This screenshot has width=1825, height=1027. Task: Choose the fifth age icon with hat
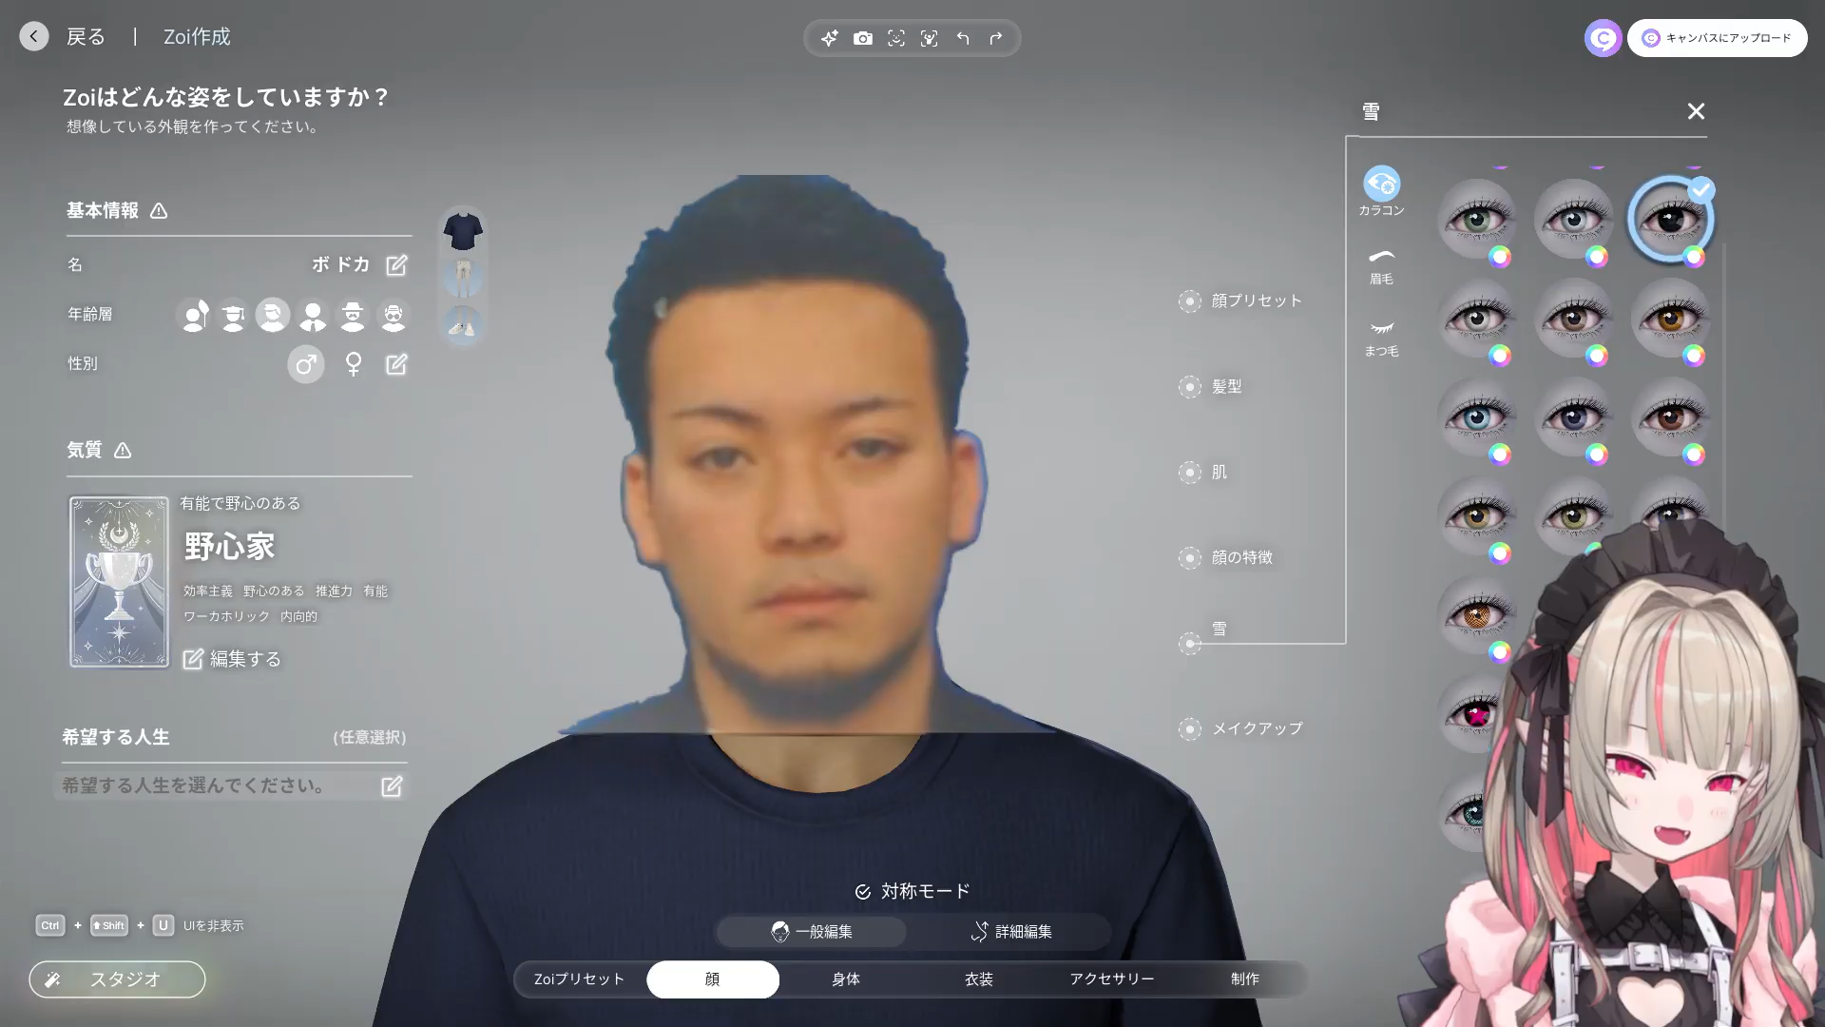coord(353,315)
